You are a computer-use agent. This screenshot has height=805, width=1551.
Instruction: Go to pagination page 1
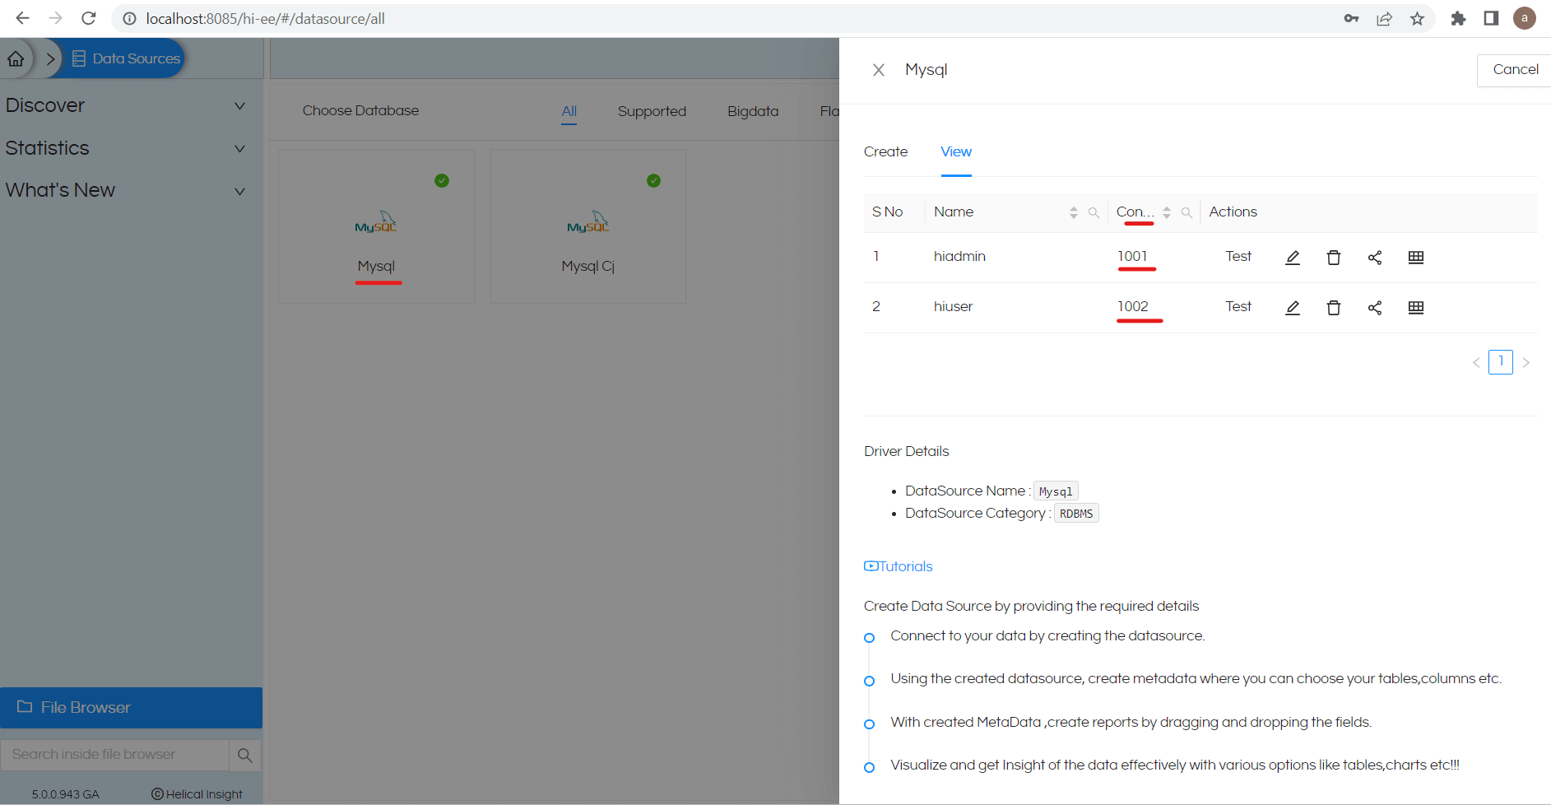click(1501, 362)
